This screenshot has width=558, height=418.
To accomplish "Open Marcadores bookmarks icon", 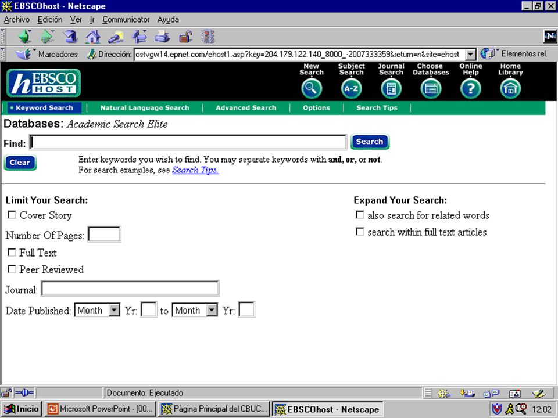I will point(24,54).
